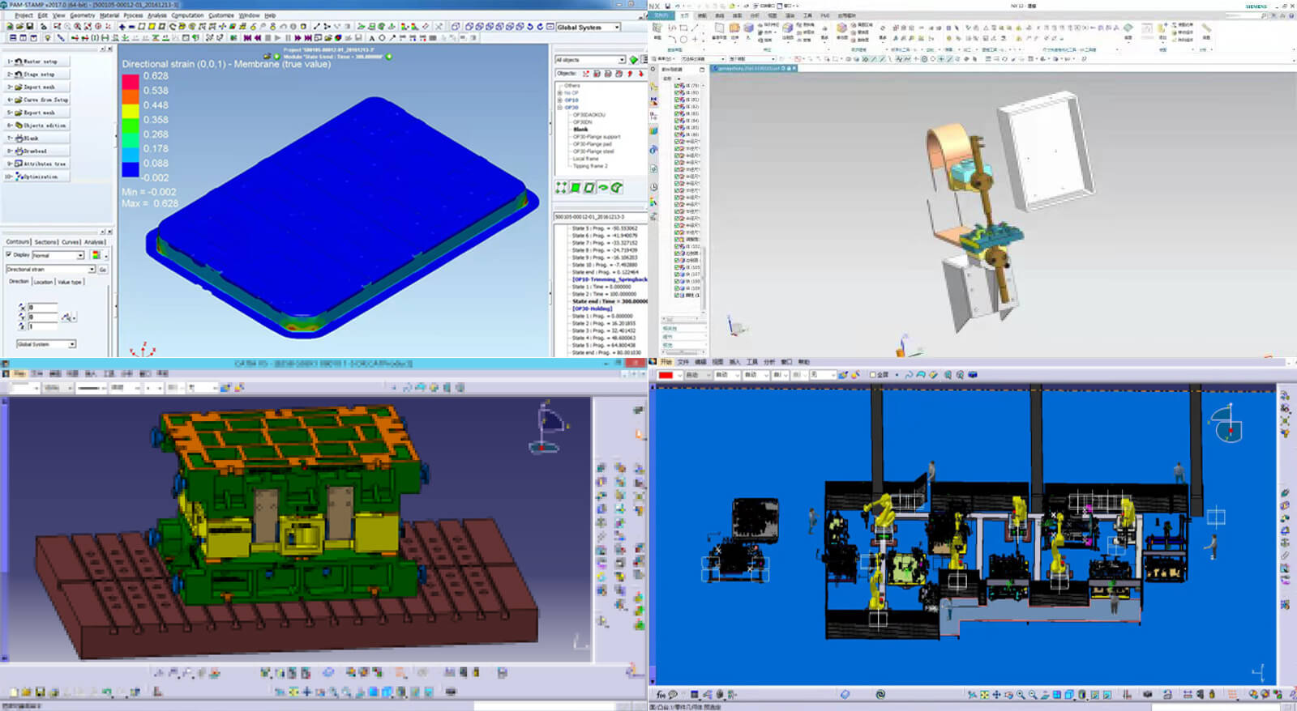Click the Import mesh button
The image size is (1297, 711).
tap(39, 87)
